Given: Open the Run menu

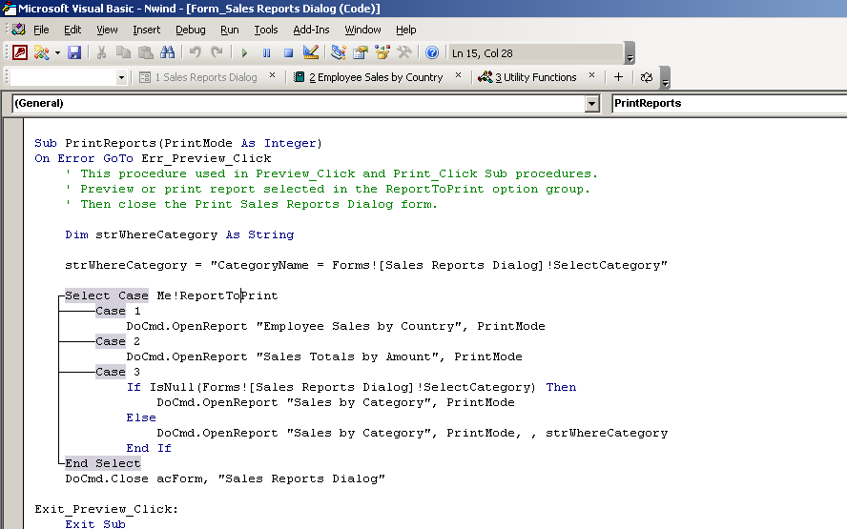Looking at the screenshot, I should 230,30.
